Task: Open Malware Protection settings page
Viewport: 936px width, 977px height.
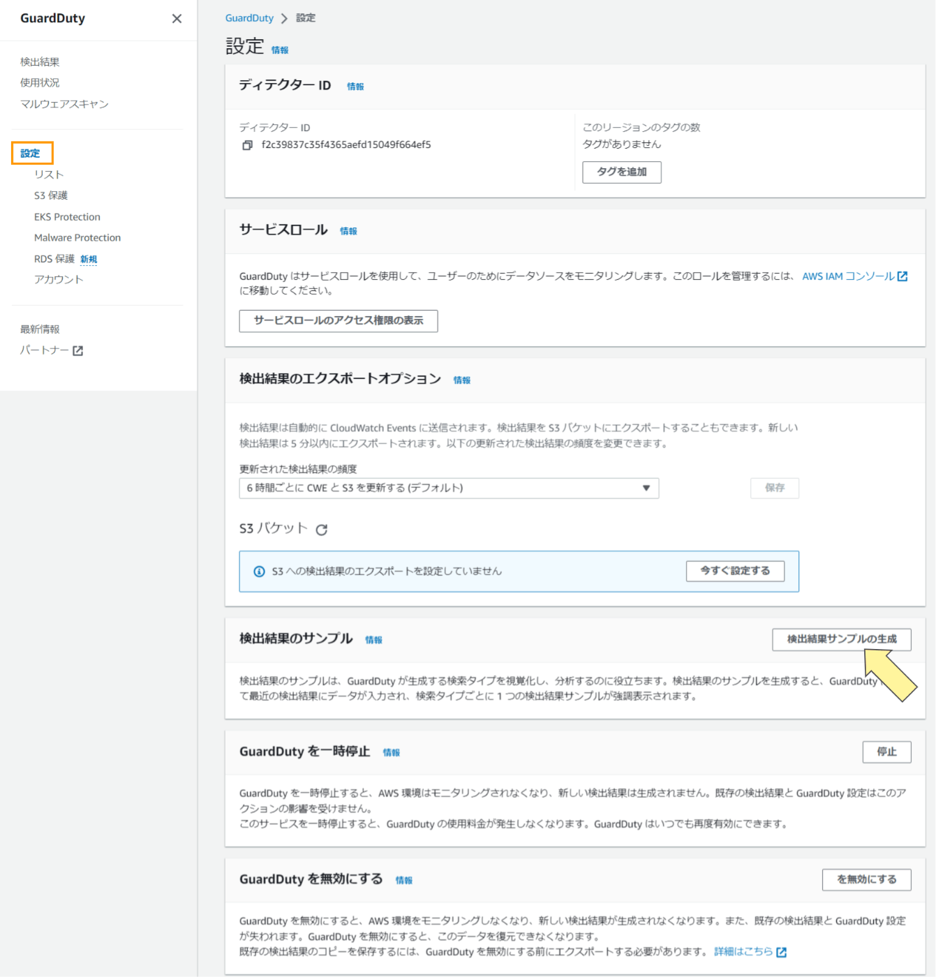Action: tap(77, 238)
